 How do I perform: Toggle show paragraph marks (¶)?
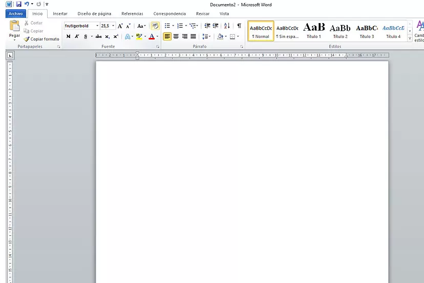[239, 26]
